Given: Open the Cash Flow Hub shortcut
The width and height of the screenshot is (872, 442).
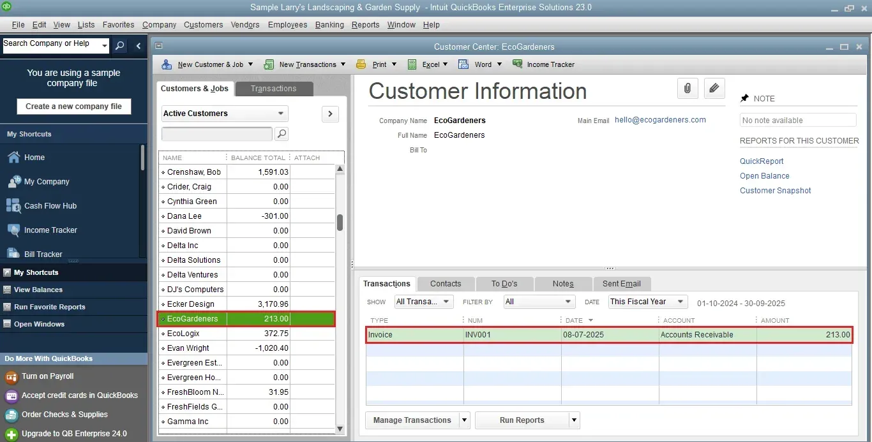Looking at the screenshot, I should (x=50, y=206).
